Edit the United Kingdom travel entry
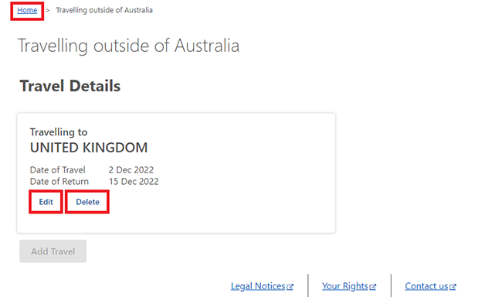 (x=46, y=202)
